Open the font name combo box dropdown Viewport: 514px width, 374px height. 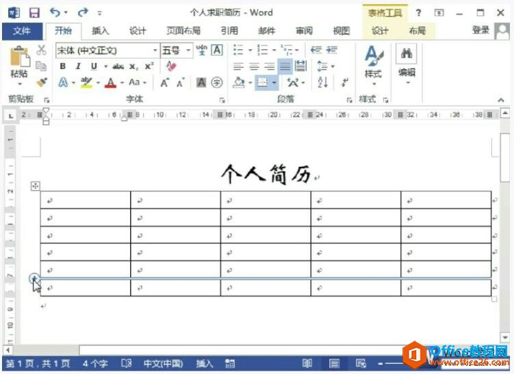[155, 51]
